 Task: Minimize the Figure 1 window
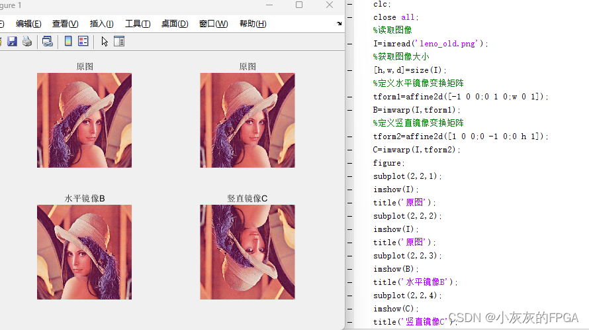coord(269,5)
